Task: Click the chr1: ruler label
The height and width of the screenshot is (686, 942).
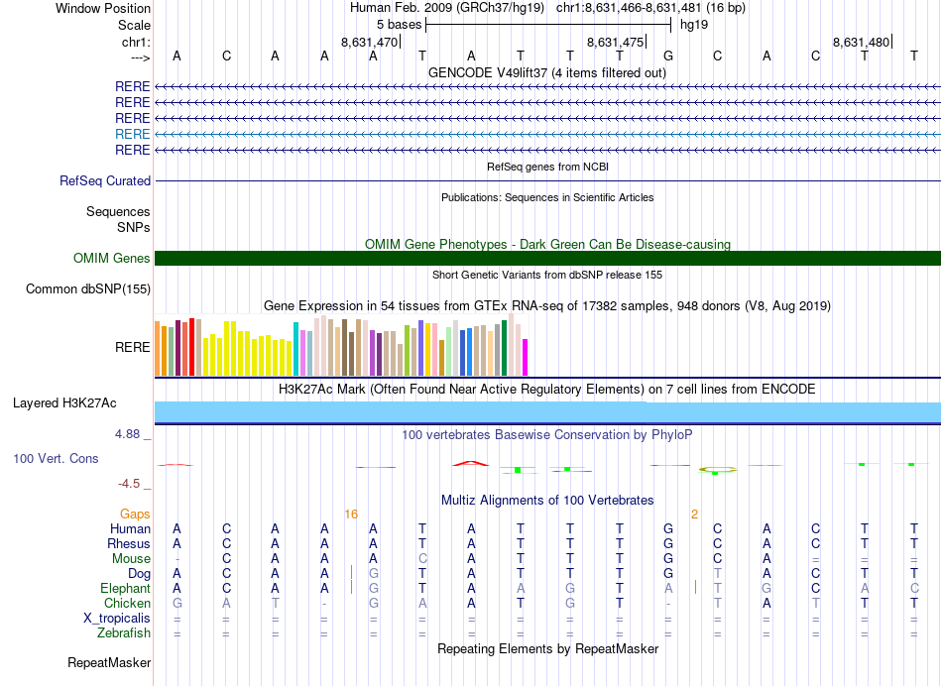Action: tap(136, 42)
